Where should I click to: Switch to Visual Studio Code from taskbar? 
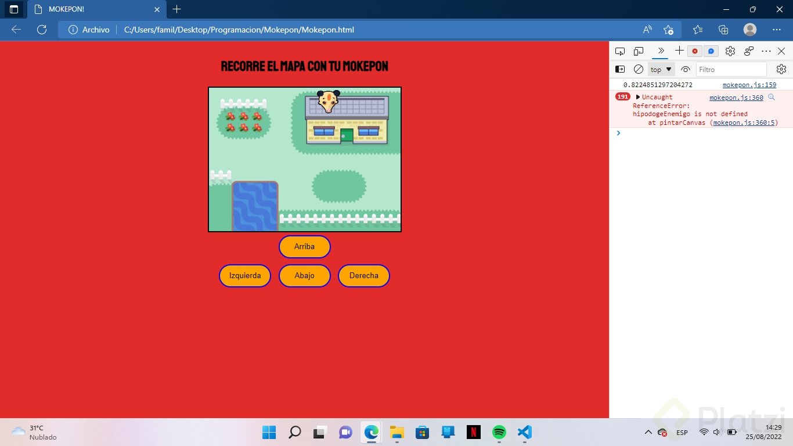point(524,432)
